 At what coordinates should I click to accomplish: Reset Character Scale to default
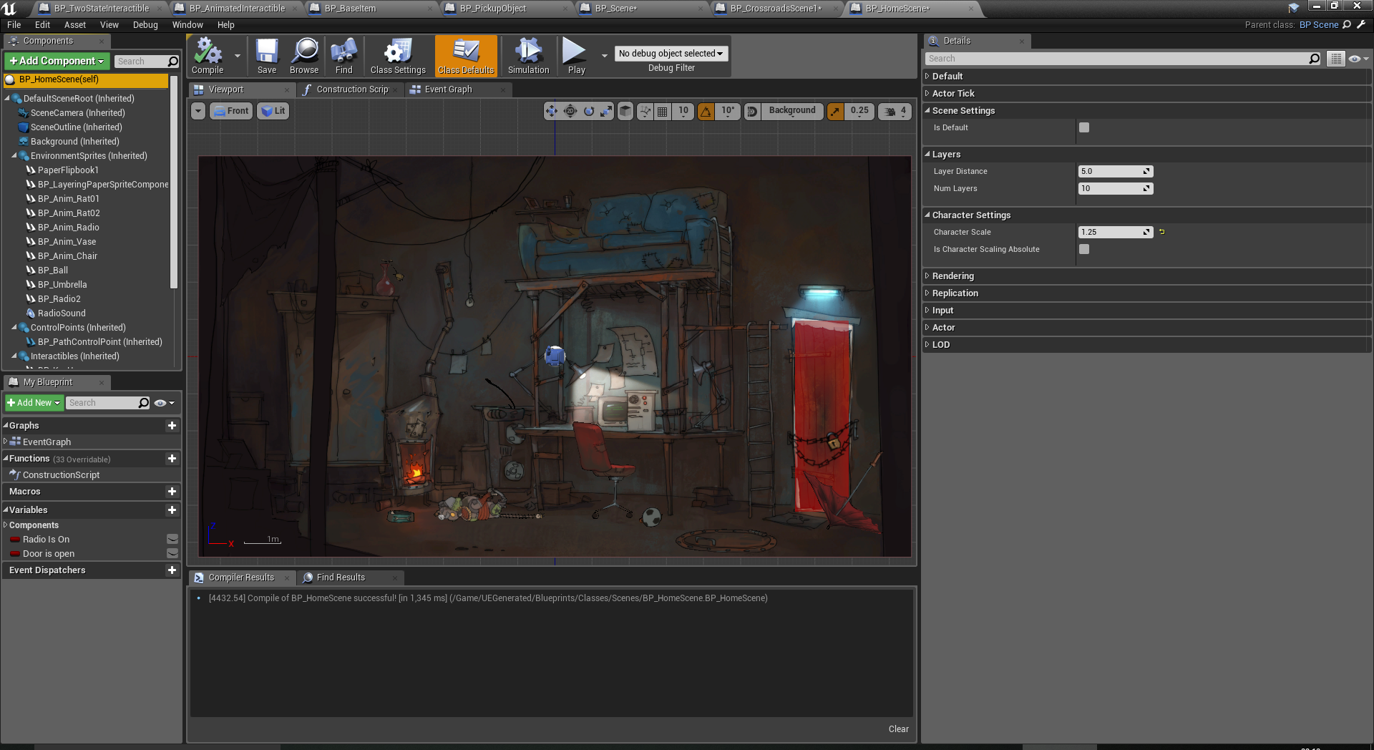tap(1161, 232)
